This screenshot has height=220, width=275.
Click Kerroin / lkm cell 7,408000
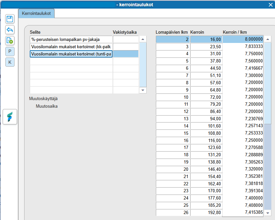click(x=243, y=205)
